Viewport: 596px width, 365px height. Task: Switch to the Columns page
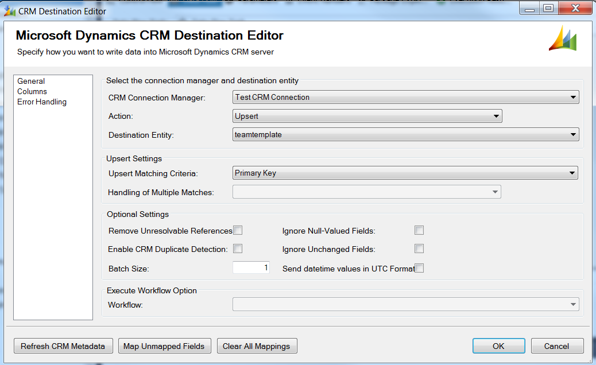coord(32,92)
